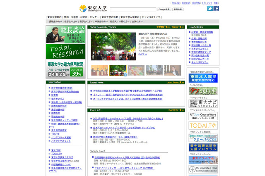The height and width of the screenshot is (176, 265).
Task: Open the UT OpenCourseWare banner
Action: coord(203,116)
